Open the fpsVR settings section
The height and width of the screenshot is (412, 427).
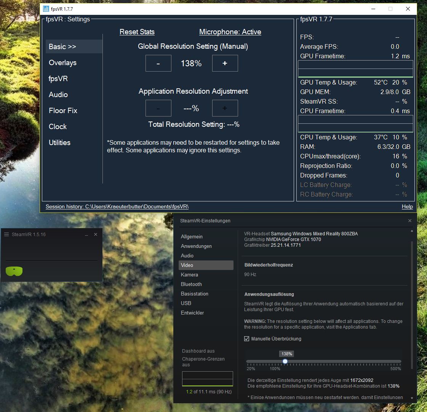tap(58, 79)
